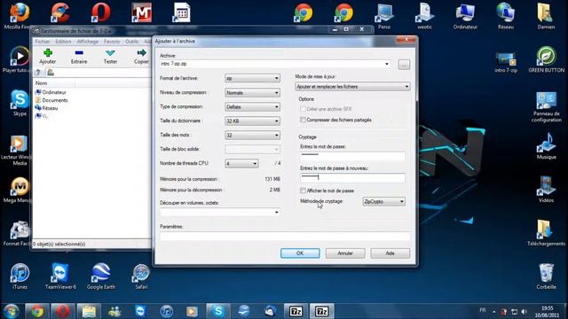The width and height of the screenshot is (568, 319).
Task: Open Taille du dictionnaire dropdown
Action: point(252,121)
